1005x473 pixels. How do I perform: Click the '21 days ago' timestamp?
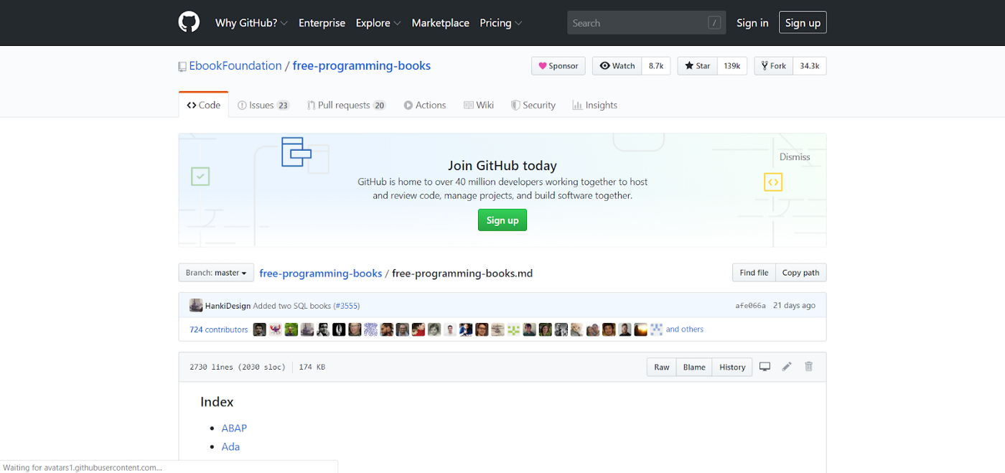click(794, 306)
